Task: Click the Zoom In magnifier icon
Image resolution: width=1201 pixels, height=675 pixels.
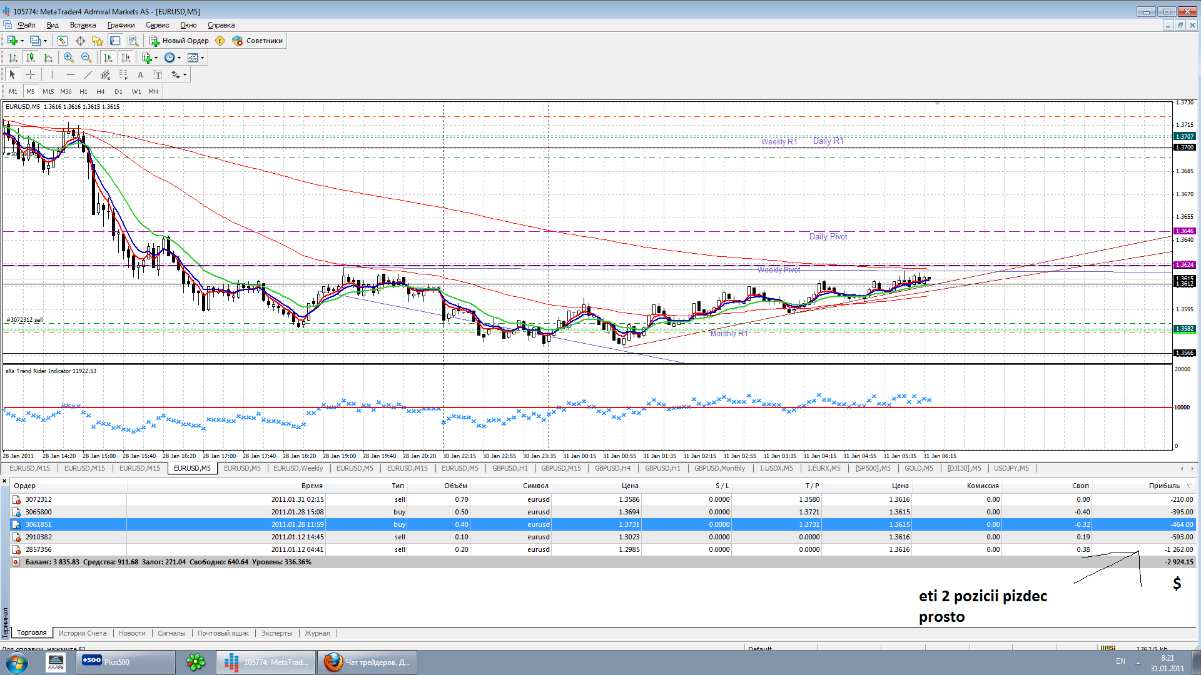Action: [x=69, y=57]
